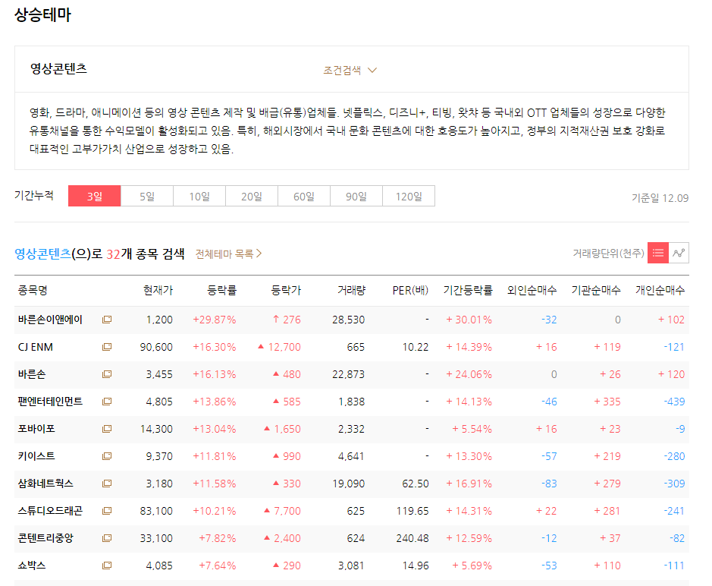The width and height of the screenshot is (712, 586).
Task: Open stock 팬엔터테인먼트
Action: (x=50, y=402)
